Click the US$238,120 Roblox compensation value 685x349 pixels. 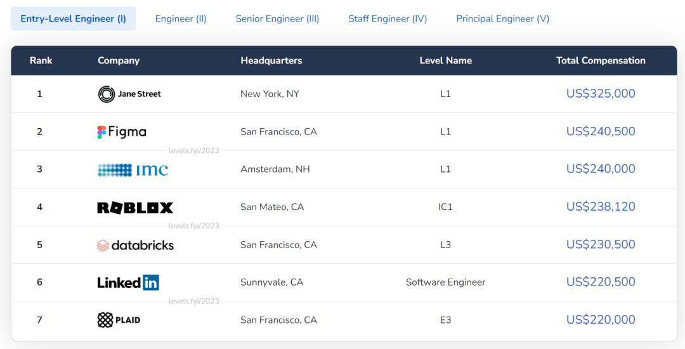600,207
